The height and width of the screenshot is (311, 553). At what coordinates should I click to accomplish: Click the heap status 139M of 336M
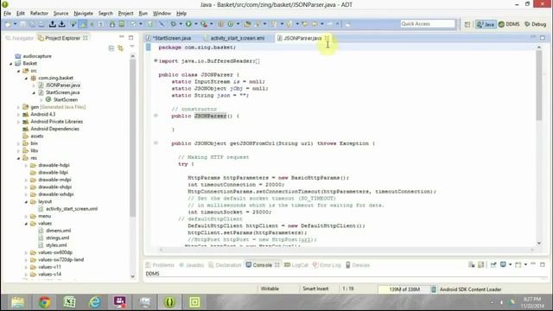(x=404, y=289)
